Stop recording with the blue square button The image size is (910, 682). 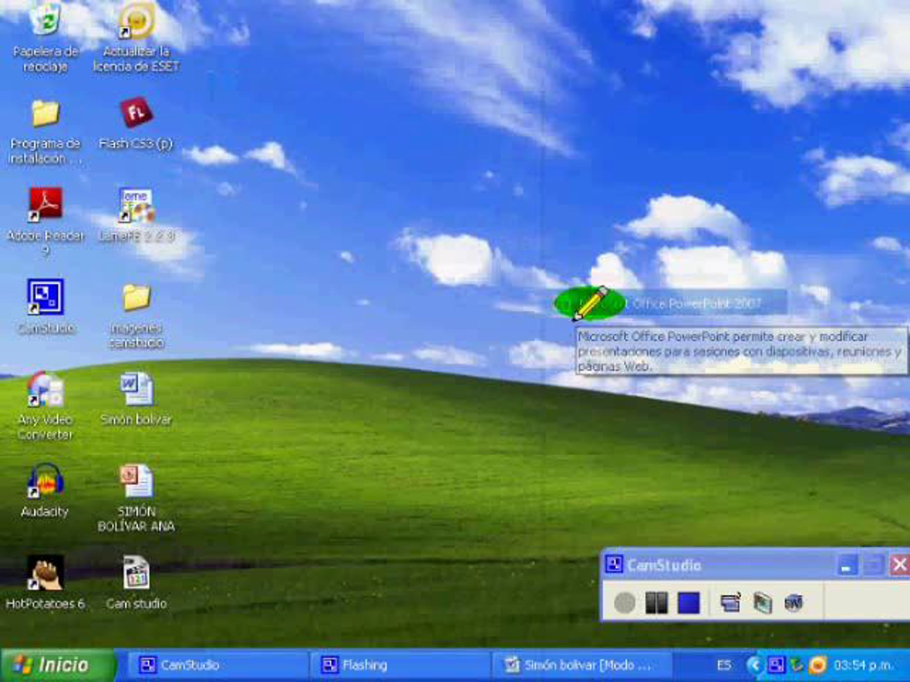[688, 603]
